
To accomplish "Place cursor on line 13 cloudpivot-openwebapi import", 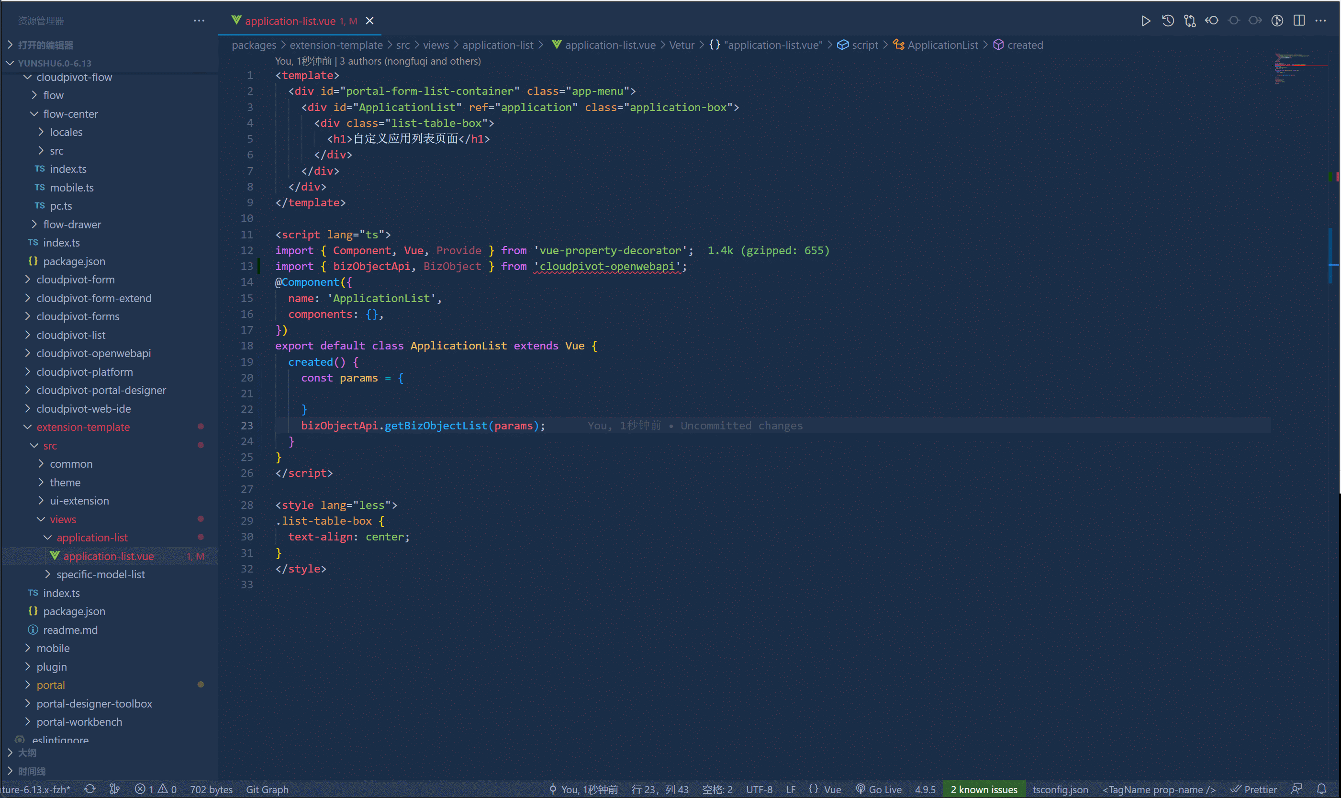I will [x=607, y=266].
